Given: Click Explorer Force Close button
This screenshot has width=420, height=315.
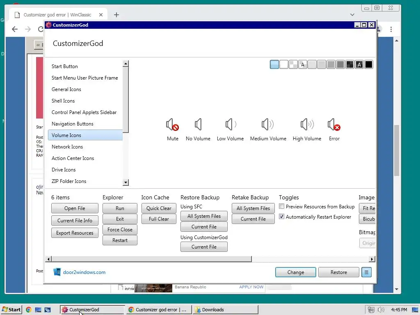Looking at the screenshot, I should tap(120, 230).
